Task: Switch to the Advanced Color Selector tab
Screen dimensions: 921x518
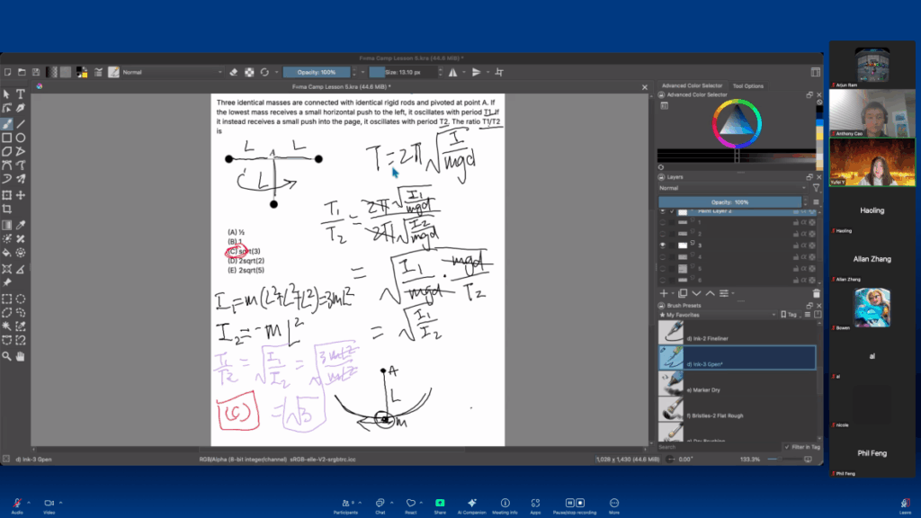Action: coord(693,85)
